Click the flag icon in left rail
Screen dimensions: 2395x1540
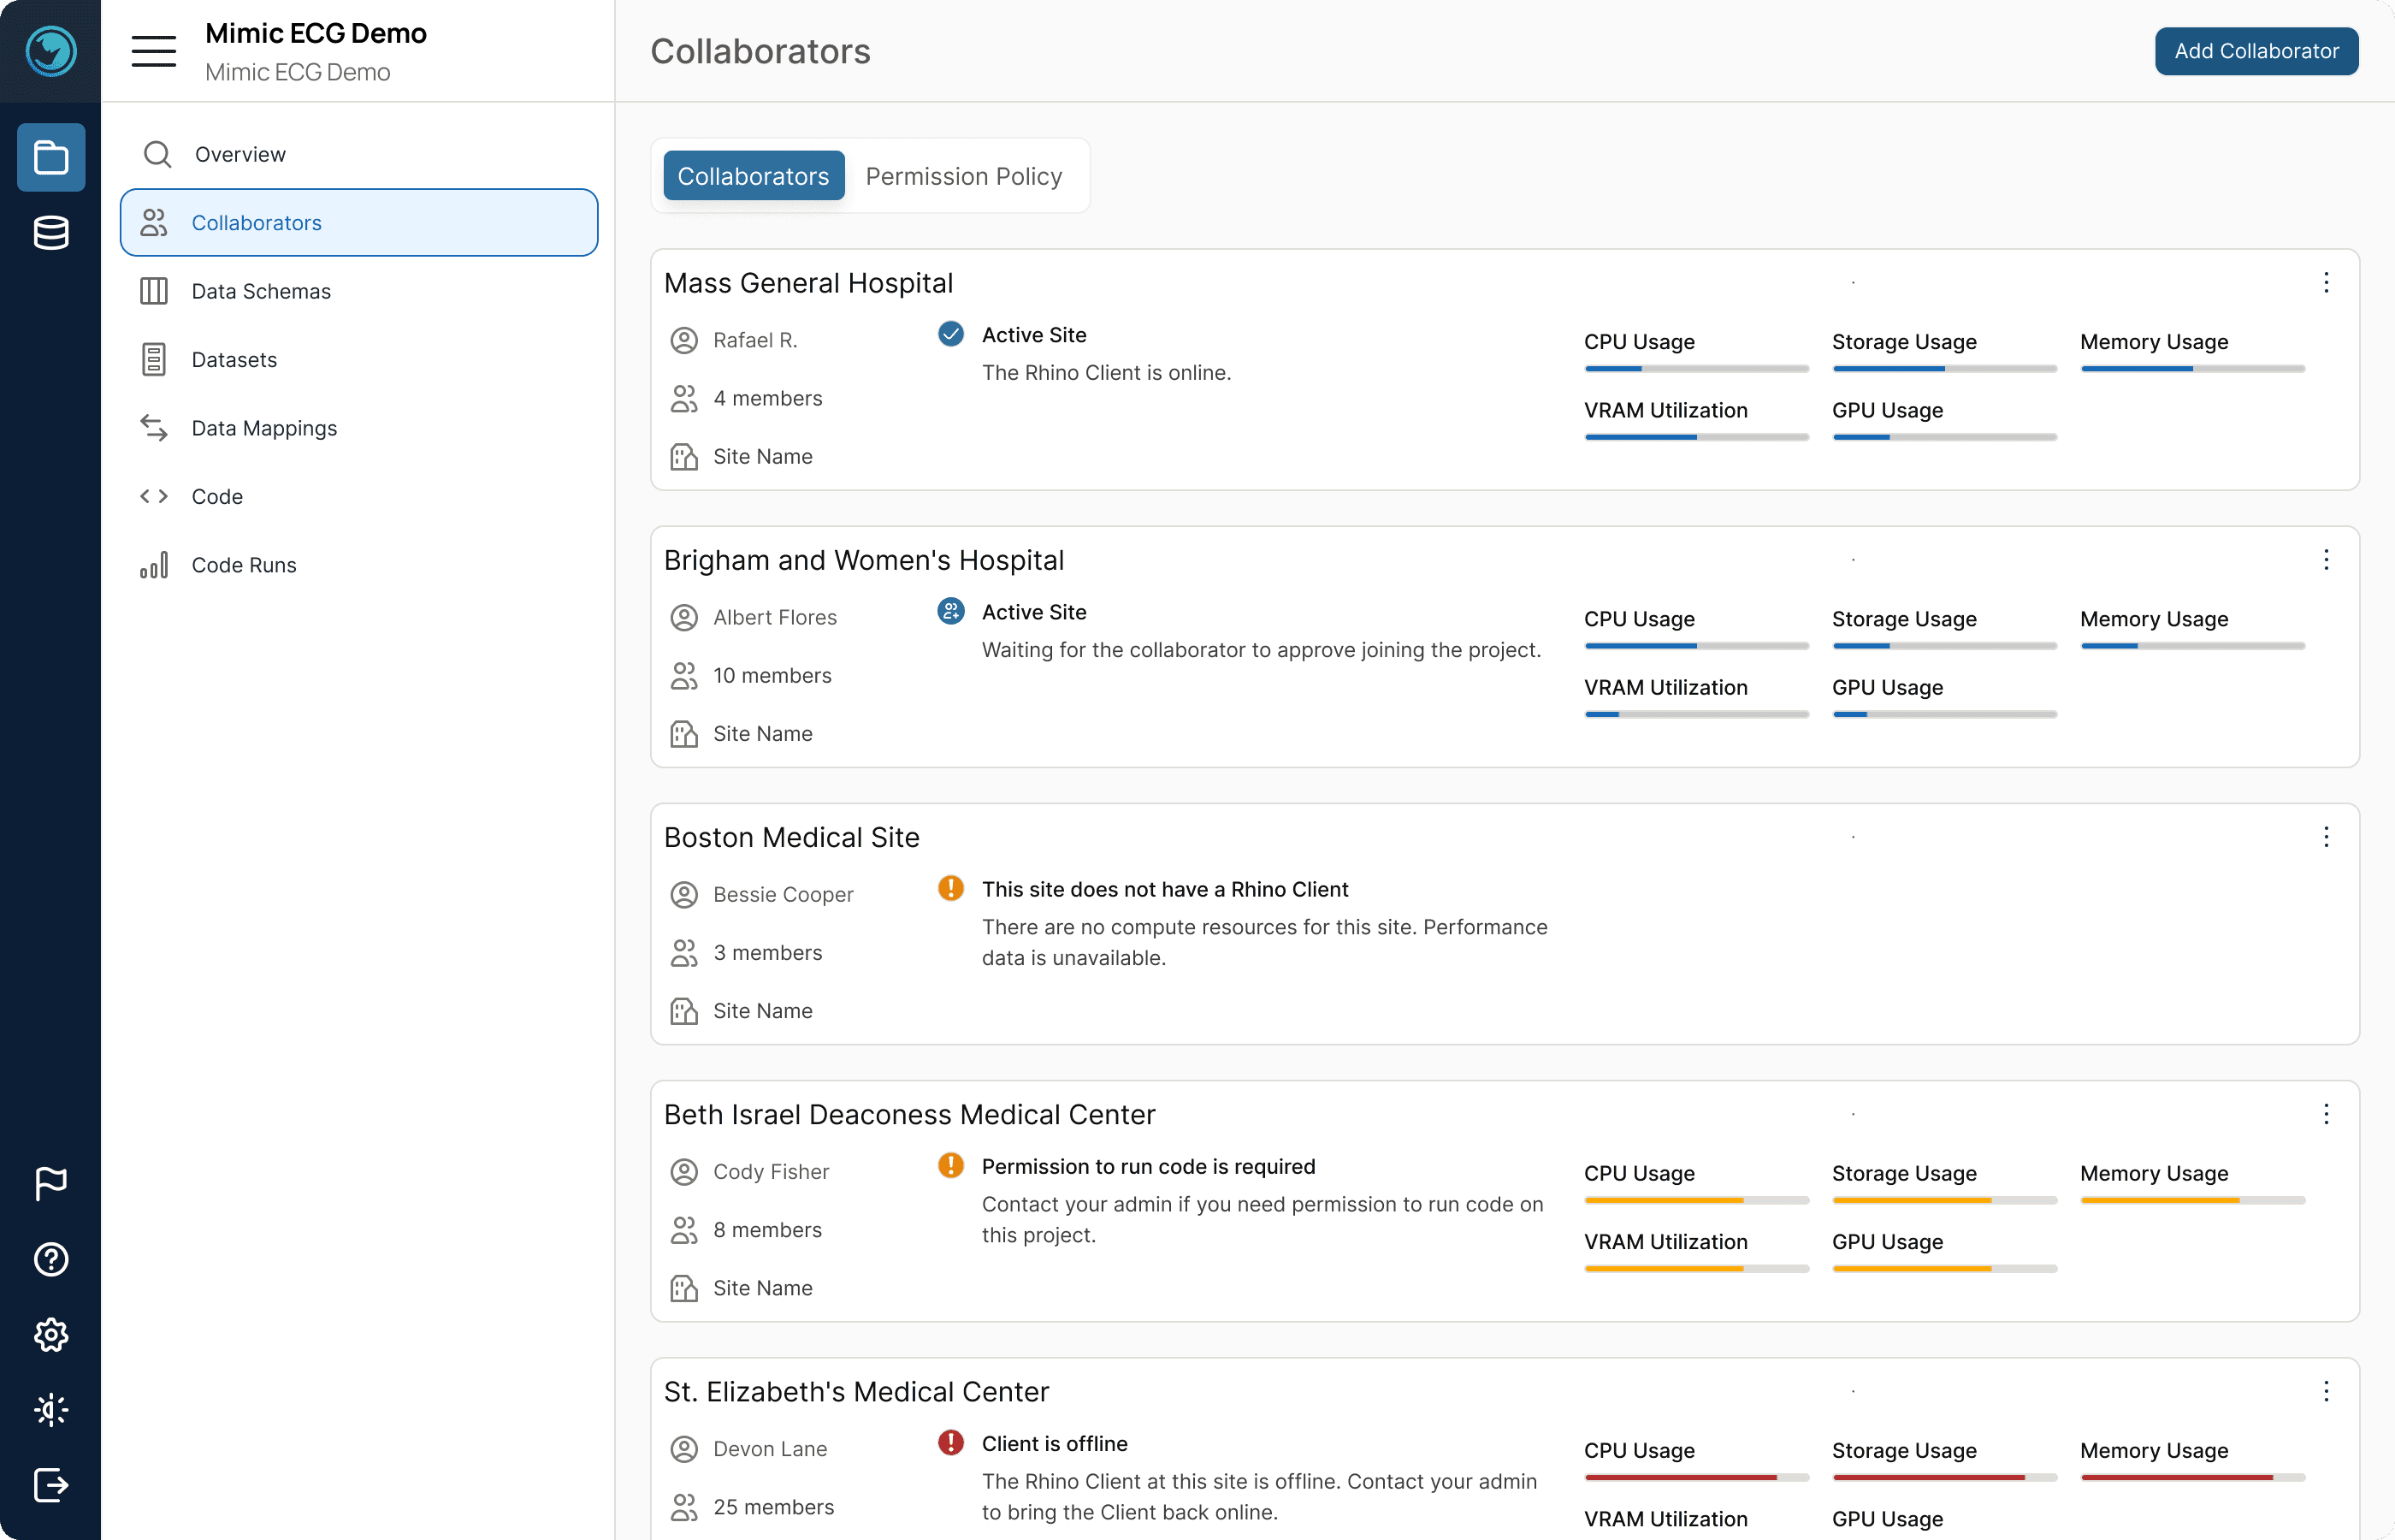pyautogui.click(x=51, y=1183)
